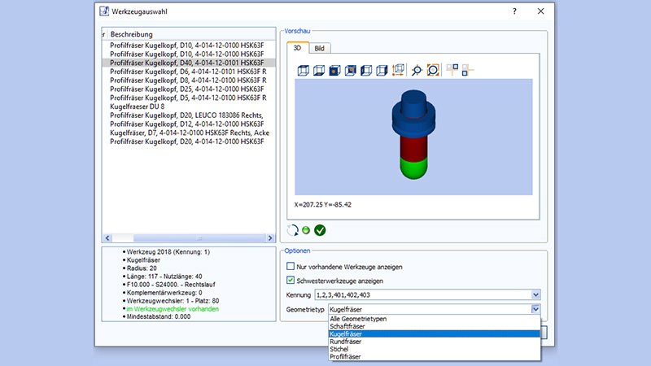The width and height of the screenshot is (651, 366).
Task: Select row 'Kugelfräser, D7, 4-014-12-0100 HSK63F Rechts'
Action: (x=189, y=133)
